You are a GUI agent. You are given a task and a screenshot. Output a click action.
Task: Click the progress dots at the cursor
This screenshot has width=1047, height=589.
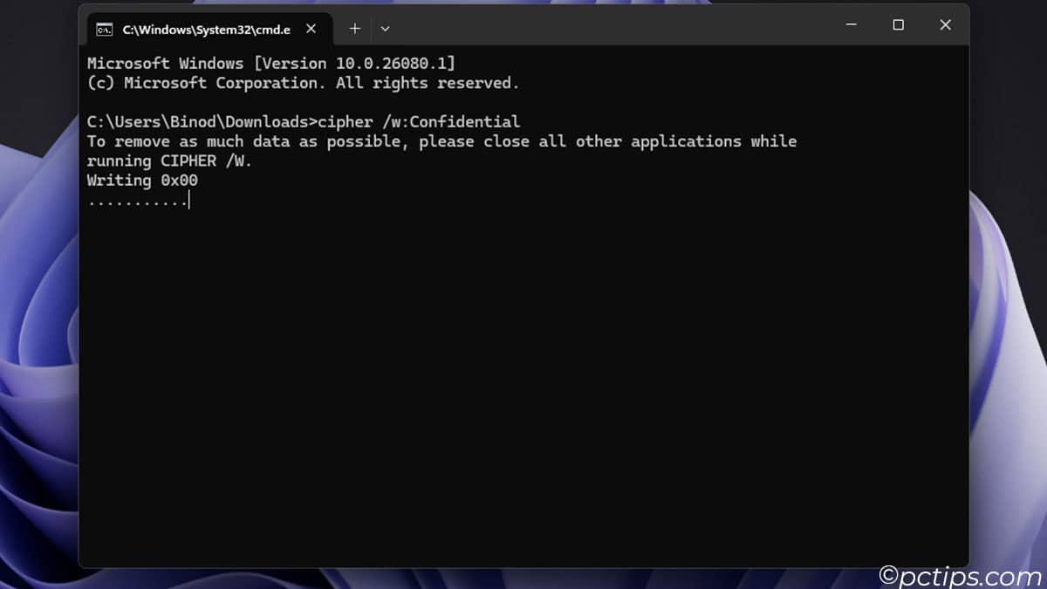pos(137,202)
